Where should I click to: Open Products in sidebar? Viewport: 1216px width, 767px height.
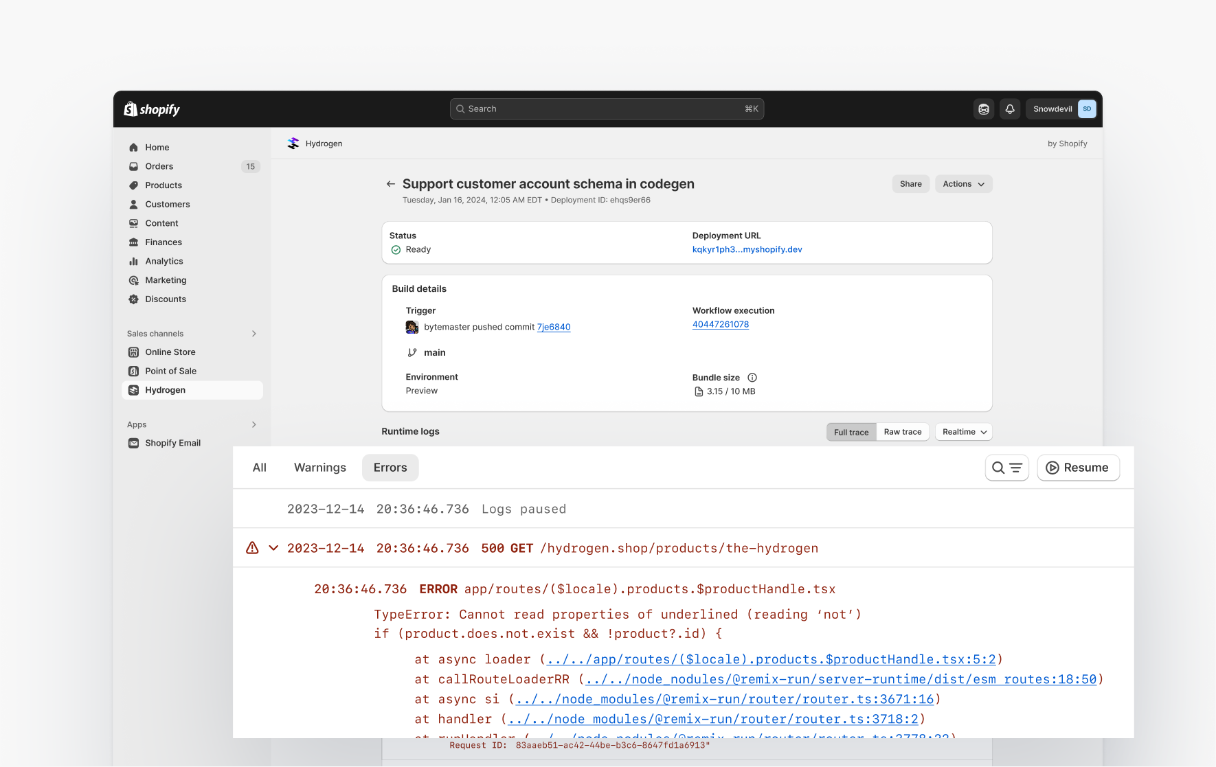(x=192, y=185)
